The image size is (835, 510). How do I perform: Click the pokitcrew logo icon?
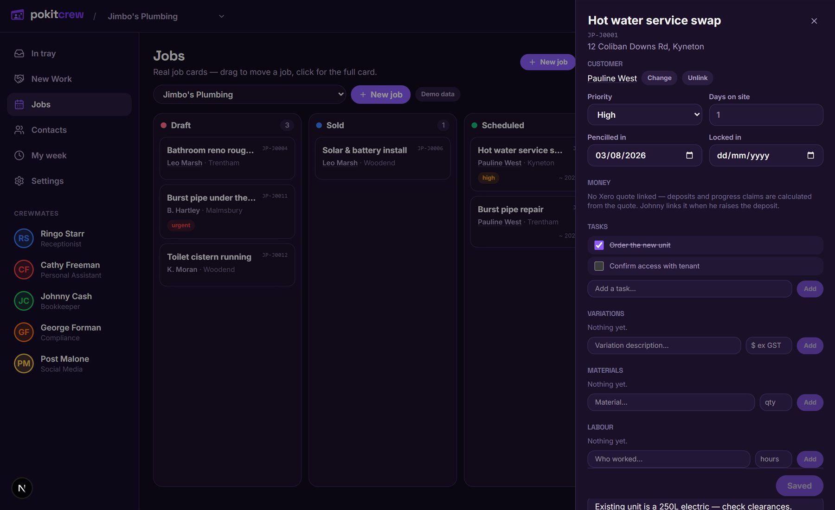[18, 15]
